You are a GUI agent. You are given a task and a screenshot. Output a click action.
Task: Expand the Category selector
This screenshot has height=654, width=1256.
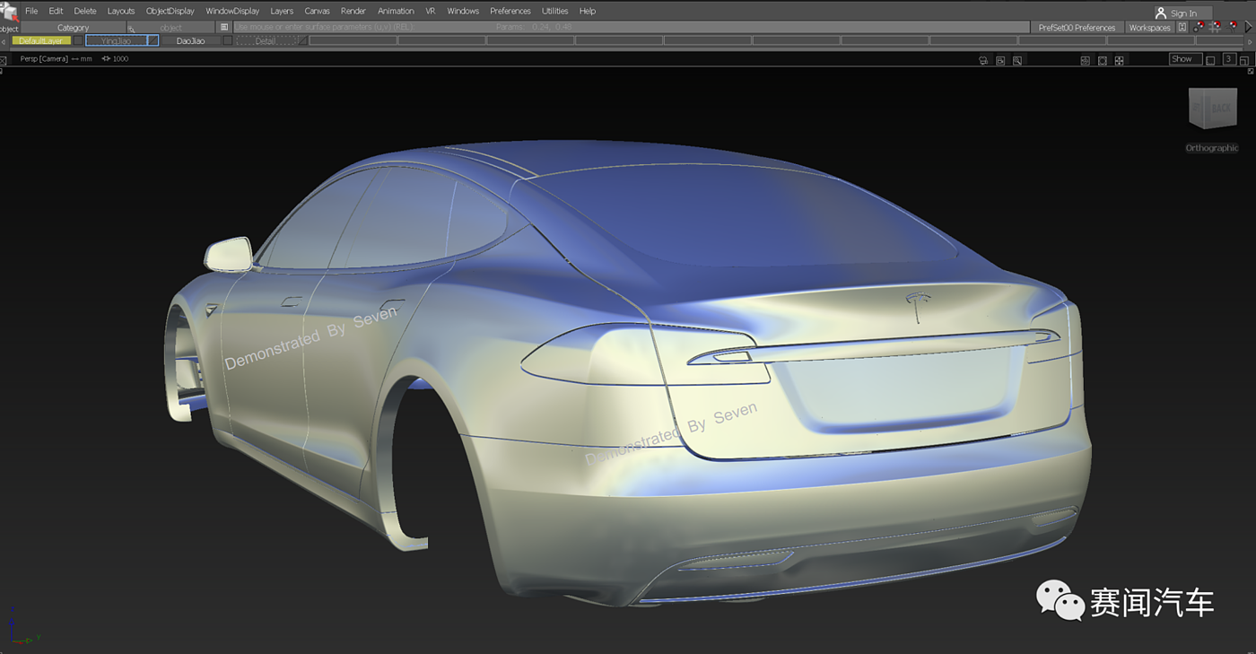[x=74, y=28]
